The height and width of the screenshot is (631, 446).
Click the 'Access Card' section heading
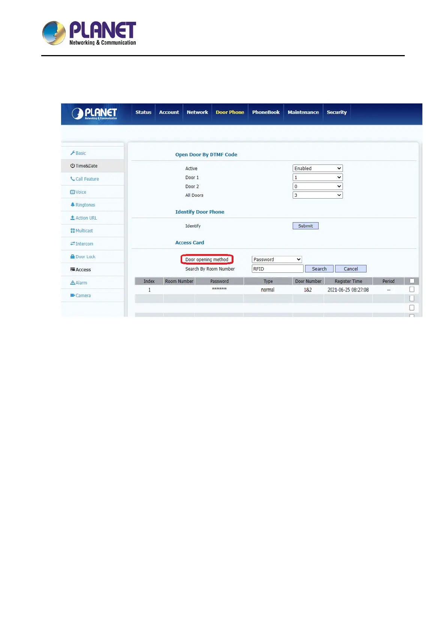[x=190, y=242]
